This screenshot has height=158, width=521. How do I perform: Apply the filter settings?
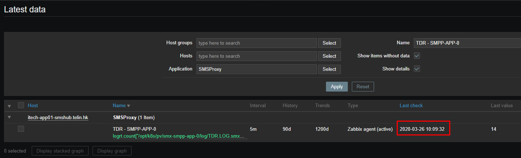pos(337,86)
